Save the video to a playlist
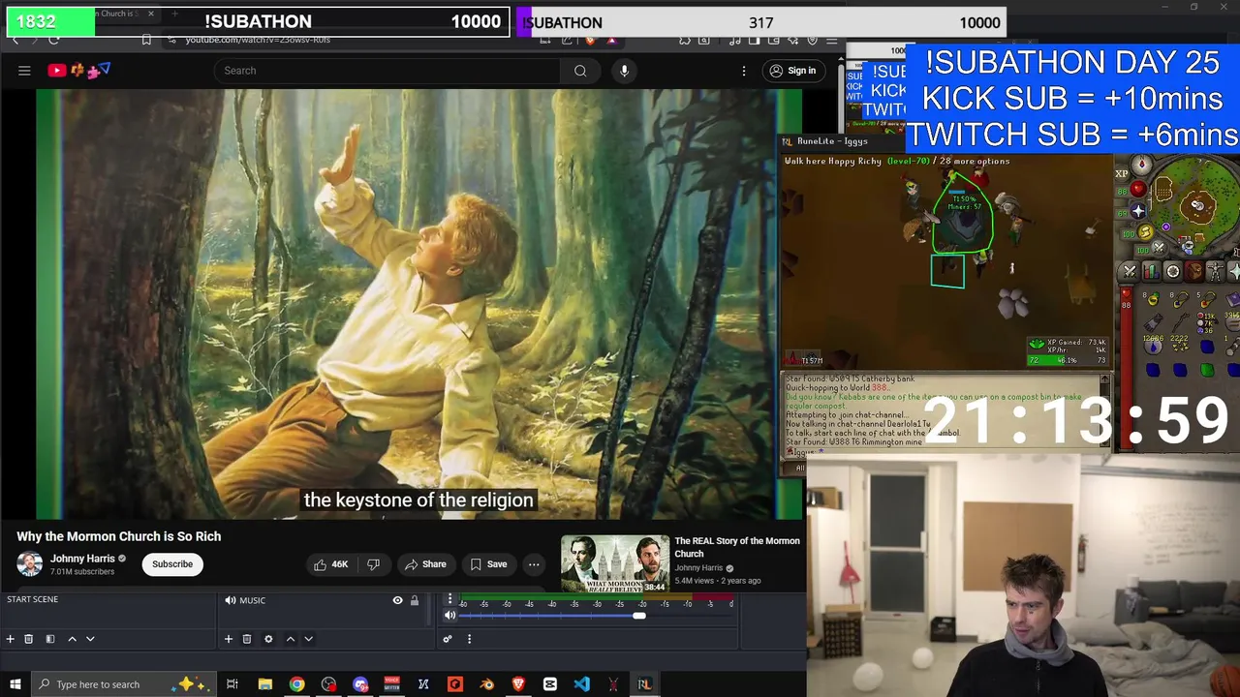Viewport: 1240px width, 697px height. click(x=488, y=564)
